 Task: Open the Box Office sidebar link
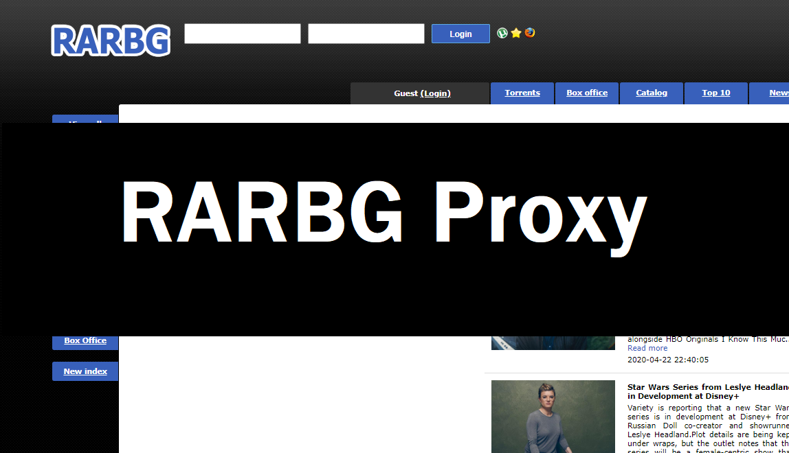pyautogui.click(x=85, y=340)
